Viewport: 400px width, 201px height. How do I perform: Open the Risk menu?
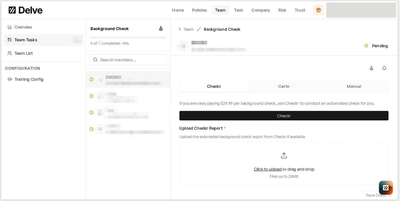(x=282, y=10)
